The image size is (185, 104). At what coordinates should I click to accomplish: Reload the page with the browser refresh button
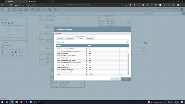point(11,5)
